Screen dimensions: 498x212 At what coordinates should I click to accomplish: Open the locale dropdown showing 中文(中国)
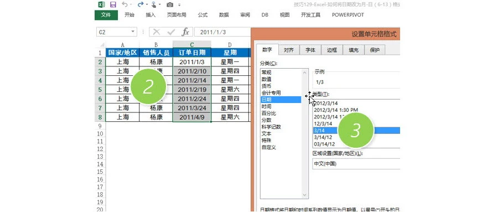[x=356, y=164]
